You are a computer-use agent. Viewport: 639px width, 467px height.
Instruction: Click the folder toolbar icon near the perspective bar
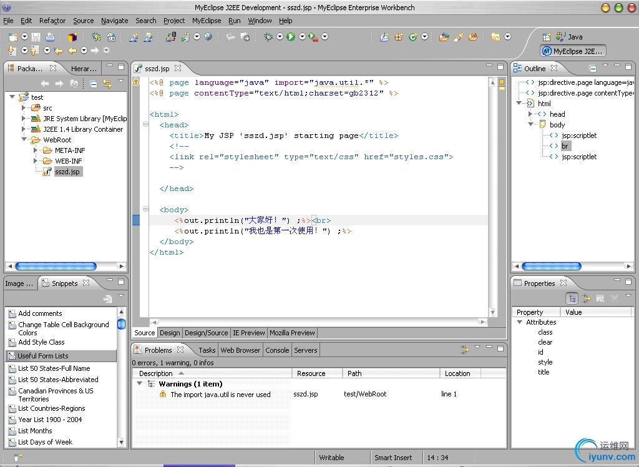[x=495, y=37]
